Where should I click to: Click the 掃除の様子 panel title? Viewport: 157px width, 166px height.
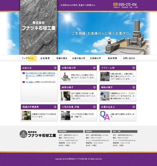107,87
